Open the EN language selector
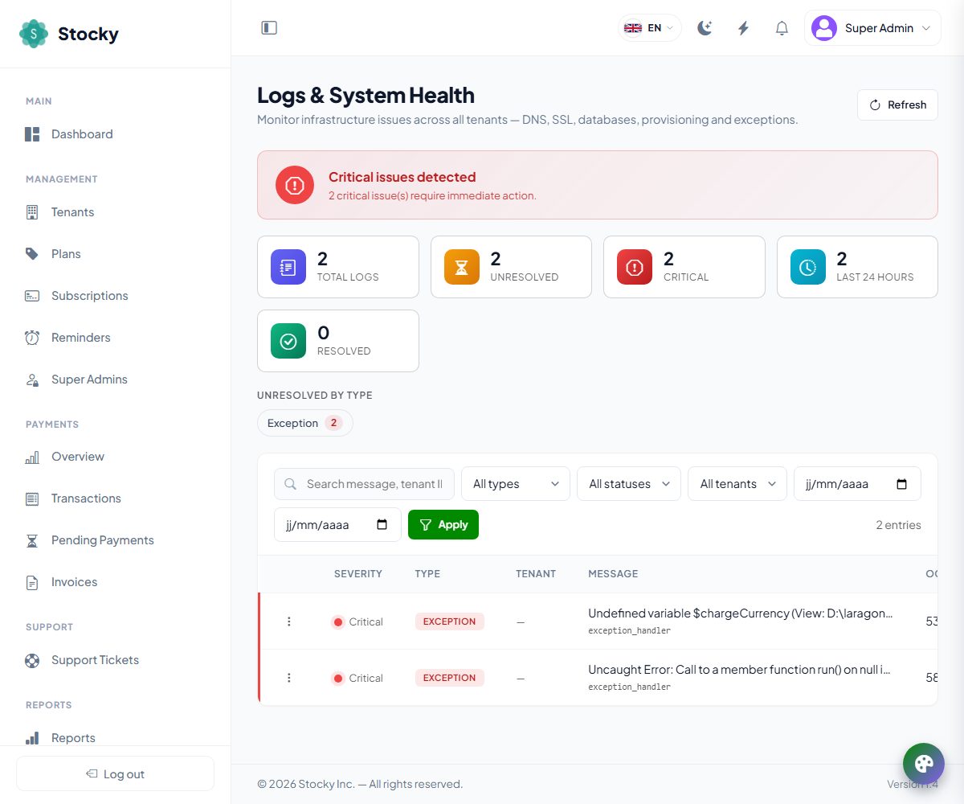Image resolution: width=964 pixels, height=804 pixels. pos(649,28)
